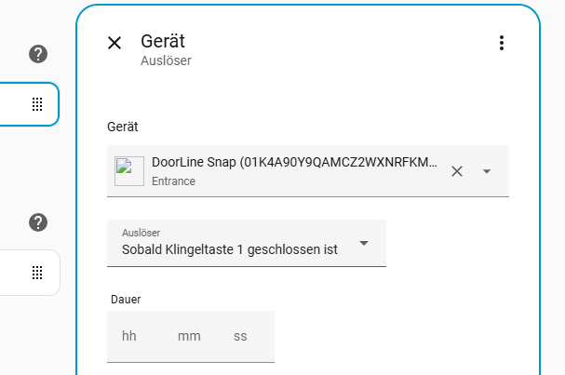This screenshot has width=565, height=375.
Task: Grab the lower drag handle icon
Action: (38, 273)
